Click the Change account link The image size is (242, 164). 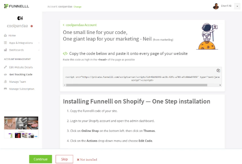[x=78, y=7]
